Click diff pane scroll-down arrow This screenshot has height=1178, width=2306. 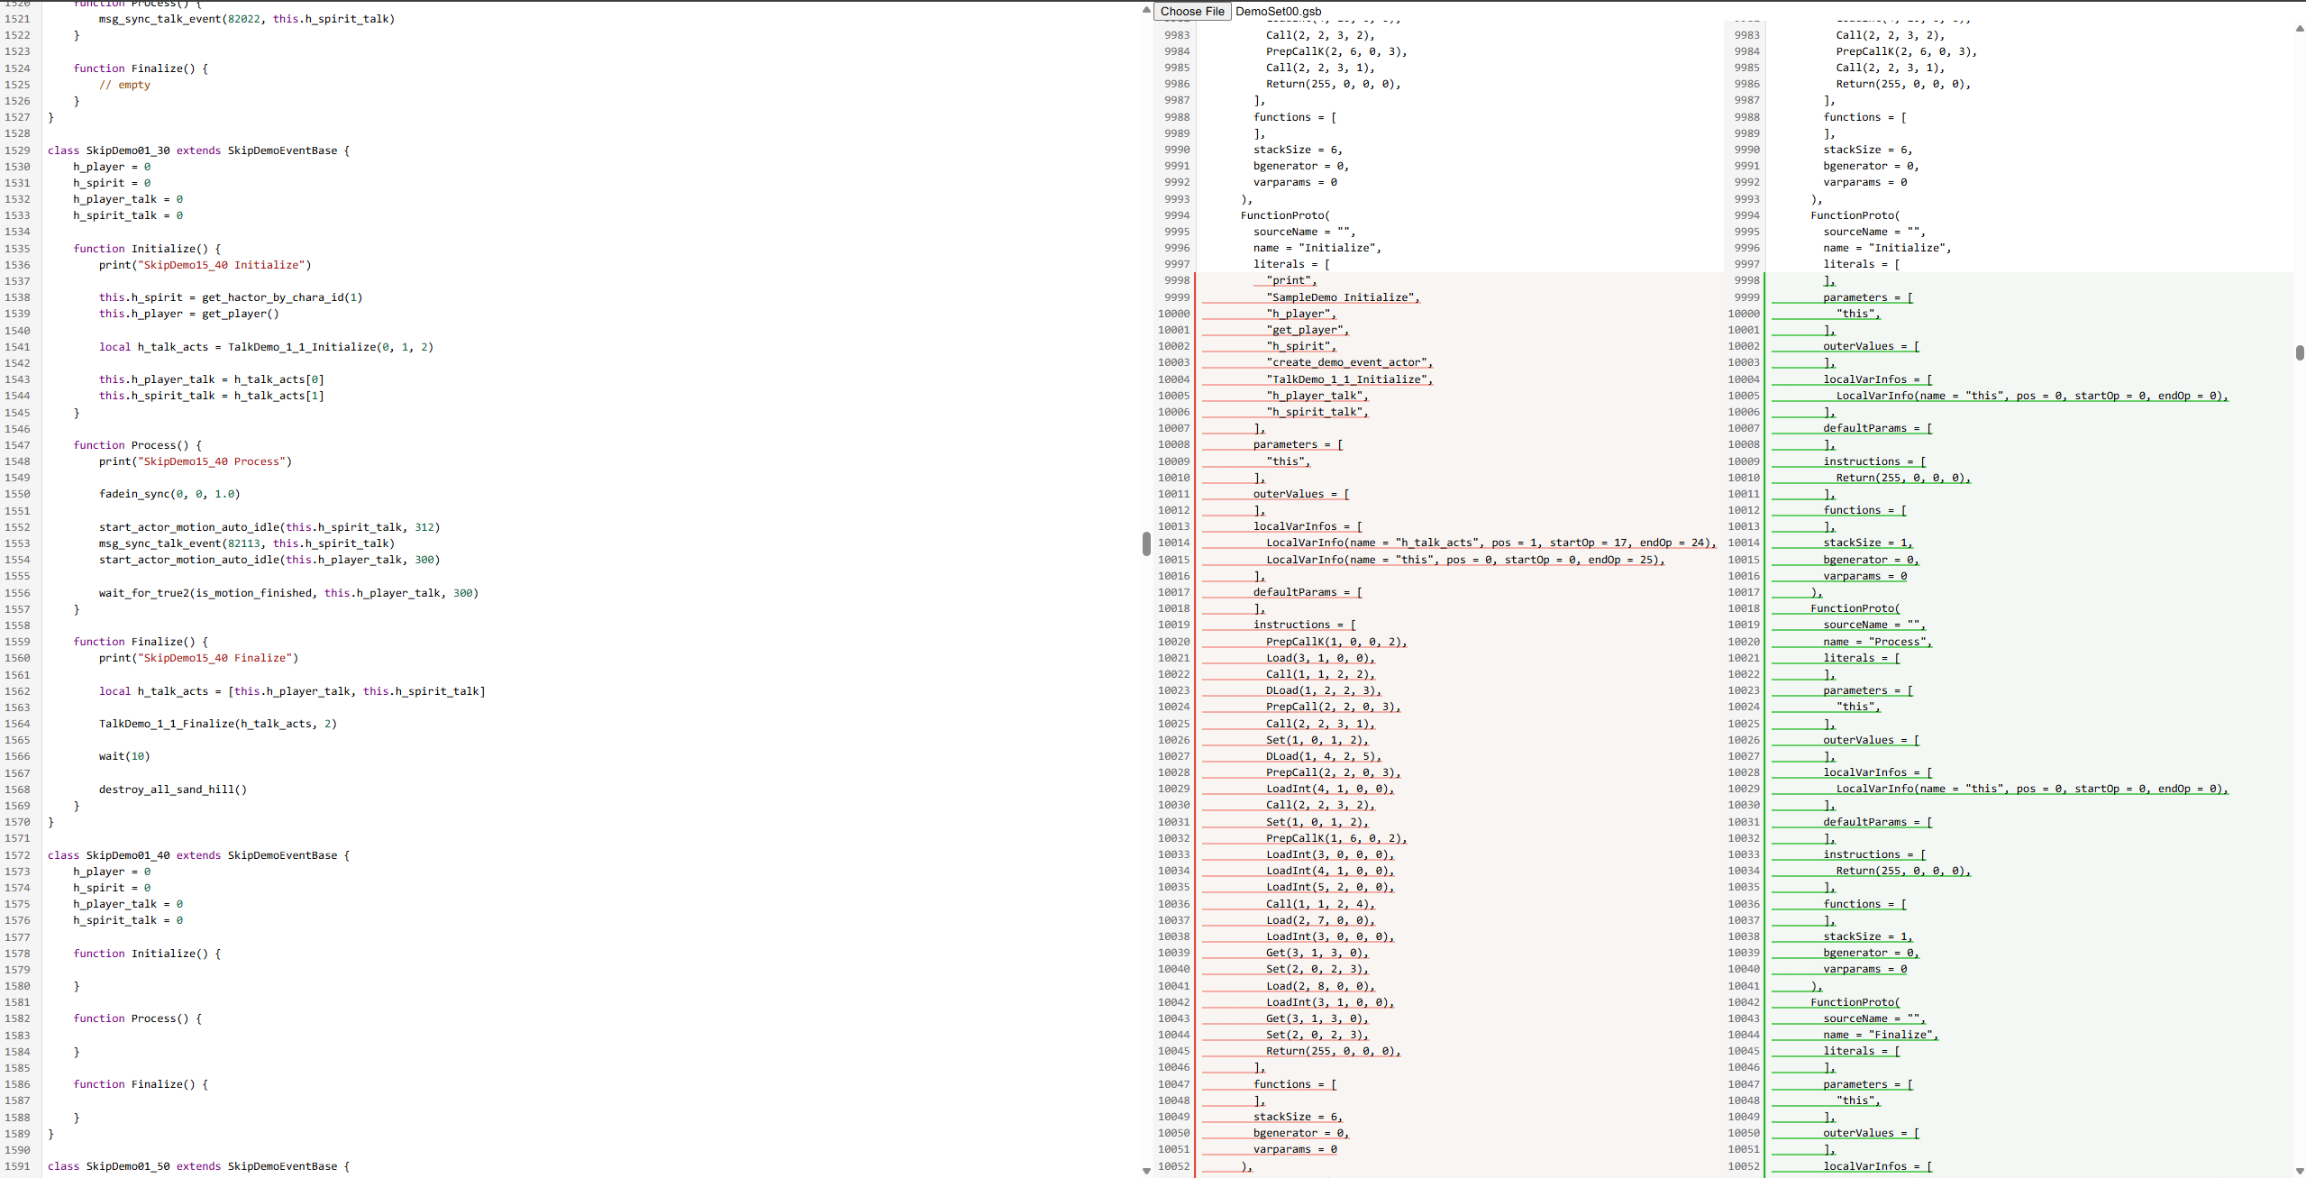point(2300,1170)
